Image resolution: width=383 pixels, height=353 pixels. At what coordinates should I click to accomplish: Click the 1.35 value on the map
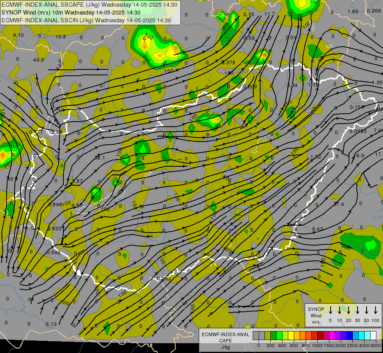click(377, 83)
